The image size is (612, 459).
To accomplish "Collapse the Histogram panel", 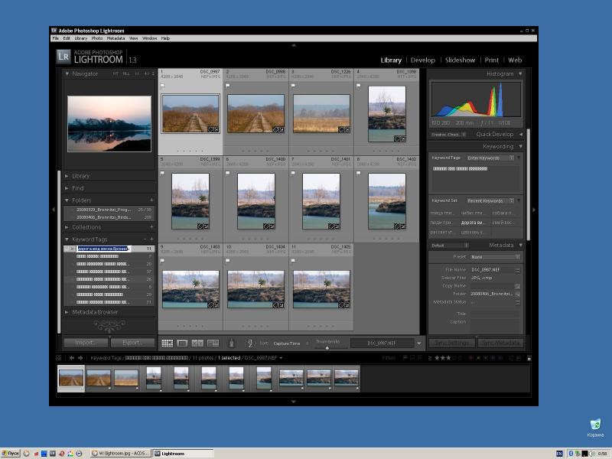I will pos(520,73).
